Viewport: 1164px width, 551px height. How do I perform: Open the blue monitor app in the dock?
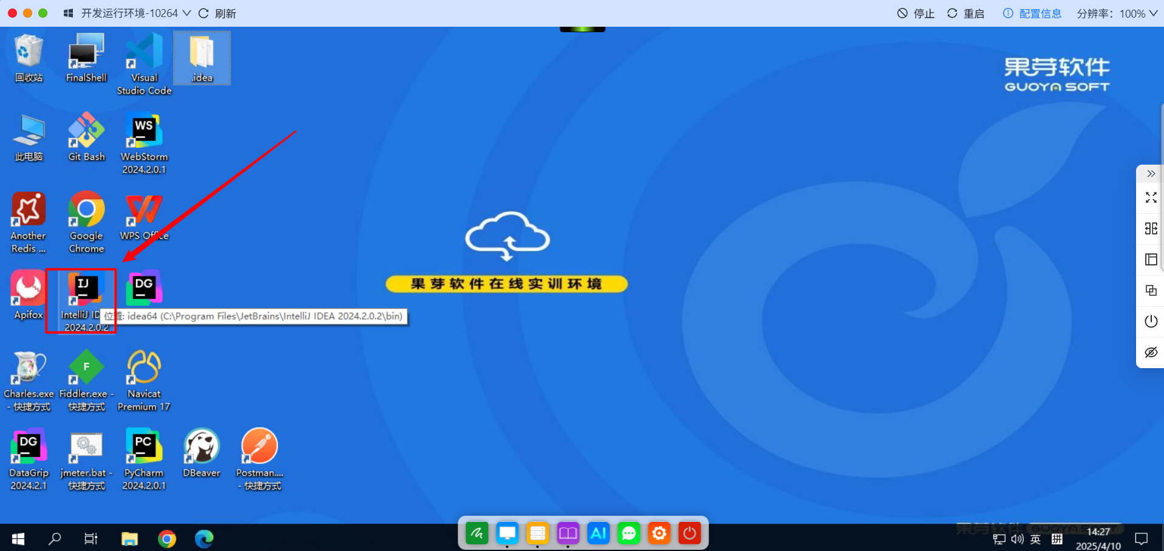507,533
